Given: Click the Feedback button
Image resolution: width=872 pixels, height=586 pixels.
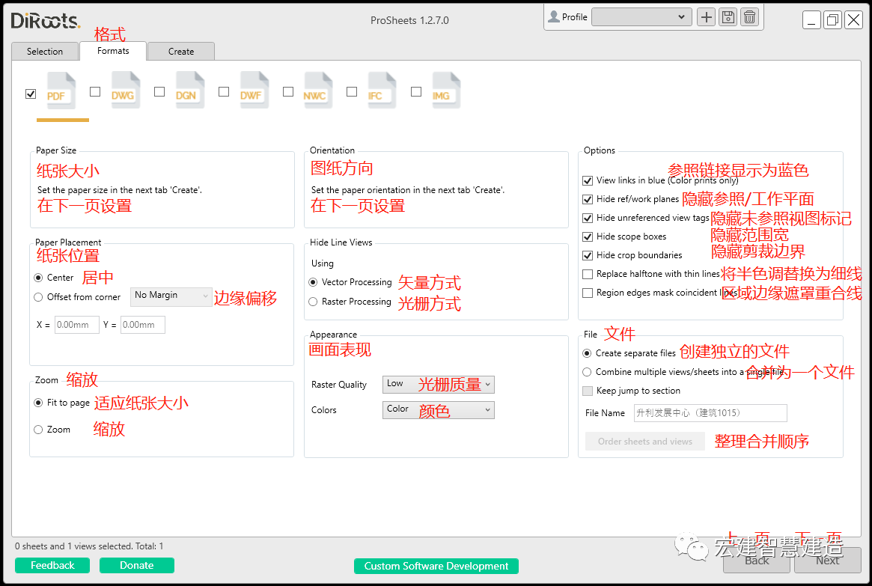Looking at the screenshot, I should tap(52, 566).
